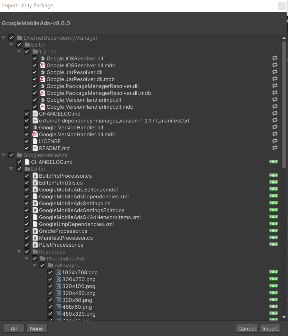Collapse the Resources folder

[19, 251]
